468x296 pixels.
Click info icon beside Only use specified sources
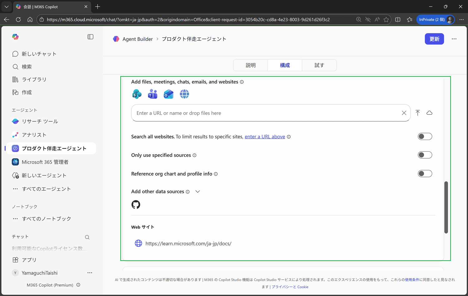point(195,155)
